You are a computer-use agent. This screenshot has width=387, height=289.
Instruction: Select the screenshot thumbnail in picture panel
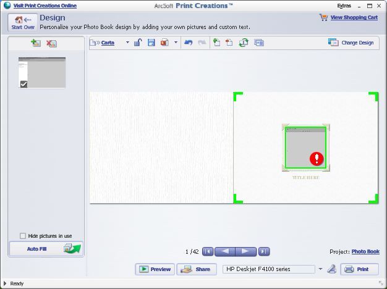(41, 72)
